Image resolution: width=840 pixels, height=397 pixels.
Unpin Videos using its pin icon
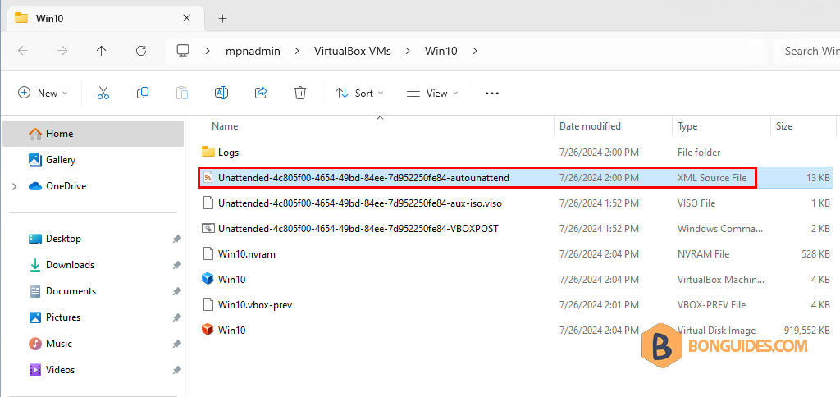coord(176,370)
